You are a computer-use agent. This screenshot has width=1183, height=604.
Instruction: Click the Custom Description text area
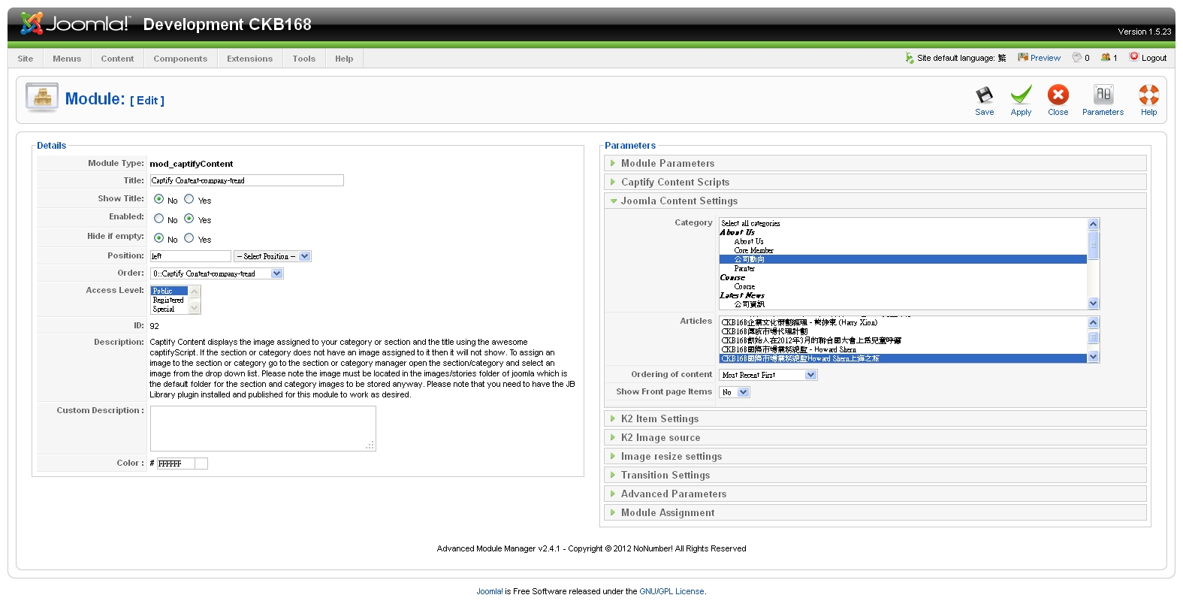(263, 428)
